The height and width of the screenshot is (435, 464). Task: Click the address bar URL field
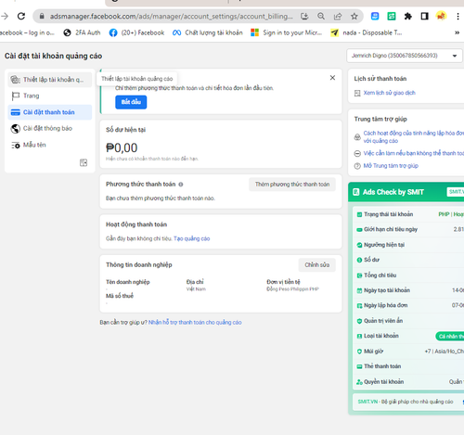(171, 16)
